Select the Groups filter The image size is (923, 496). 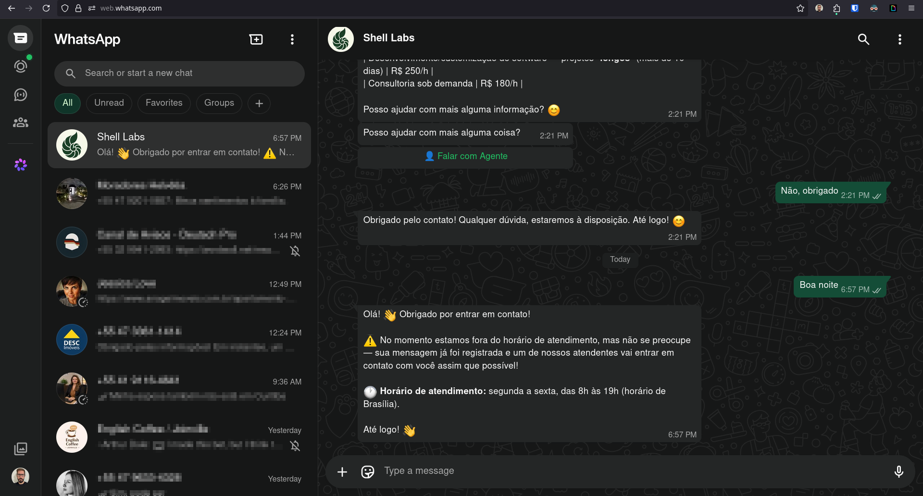click(219, 103)
